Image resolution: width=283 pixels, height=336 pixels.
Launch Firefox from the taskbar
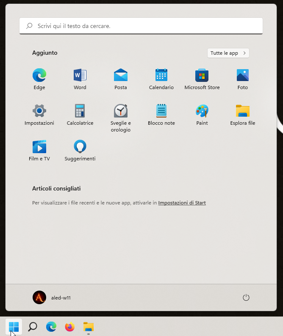pyautogui.click(x=70, y=327)
